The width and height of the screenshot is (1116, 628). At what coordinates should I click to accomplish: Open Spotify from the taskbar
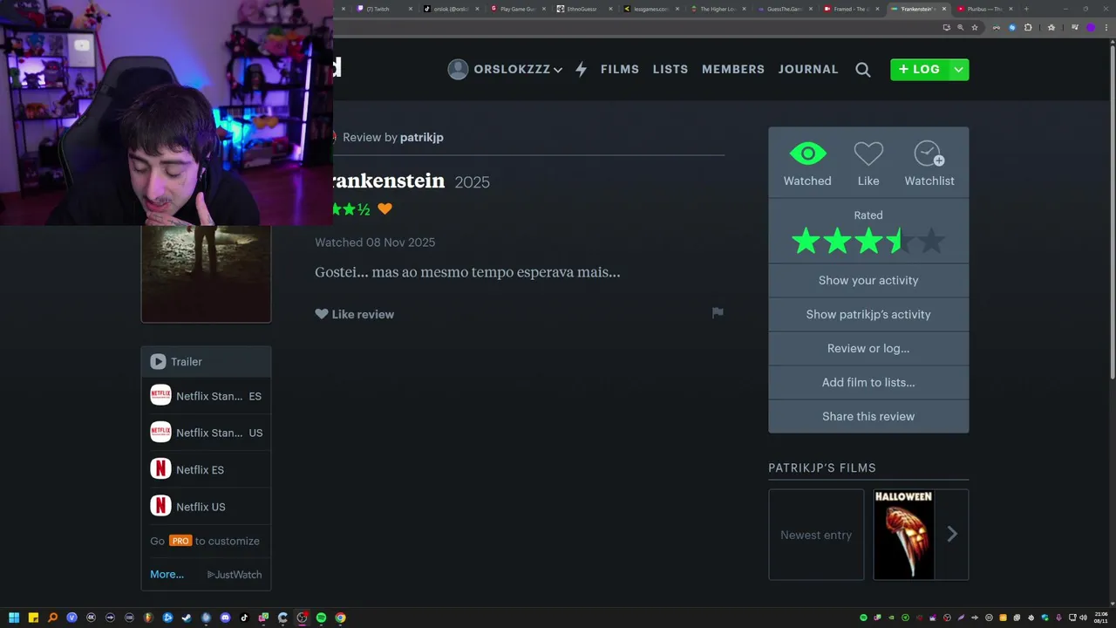click(x=321, y=618)
